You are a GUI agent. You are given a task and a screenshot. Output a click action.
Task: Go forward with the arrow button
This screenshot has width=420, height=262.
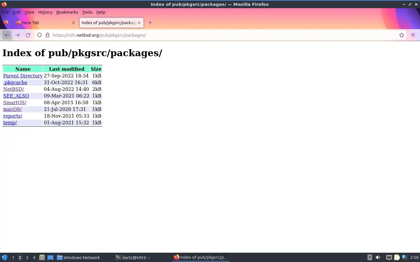17,35
